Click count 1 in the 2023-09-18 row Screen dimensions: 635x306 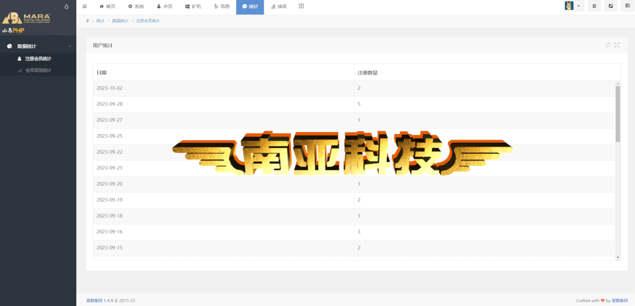(359, 215)
